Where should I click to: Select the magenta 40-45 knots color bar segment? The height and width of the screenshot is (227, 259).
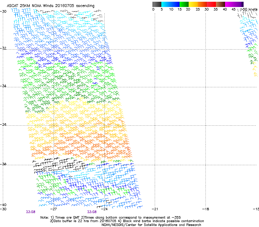coord(230,4)
